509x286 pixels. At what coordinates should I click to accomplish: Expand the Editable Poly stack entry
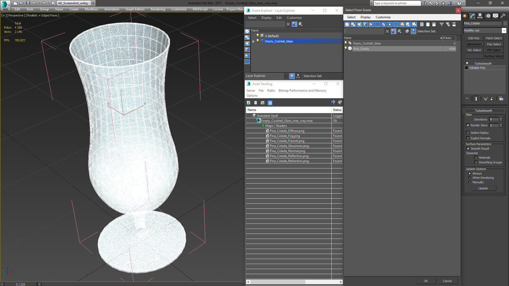tap(466, 68)
